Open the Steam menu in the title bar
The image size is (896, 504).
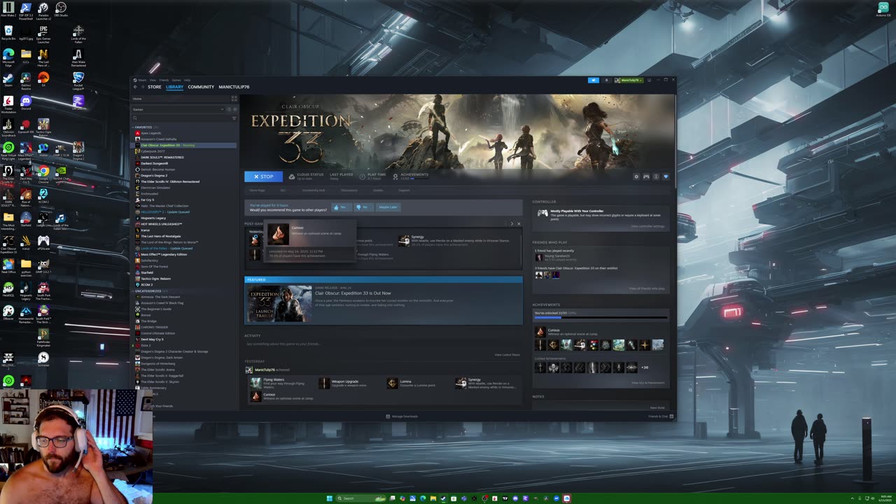142,80
